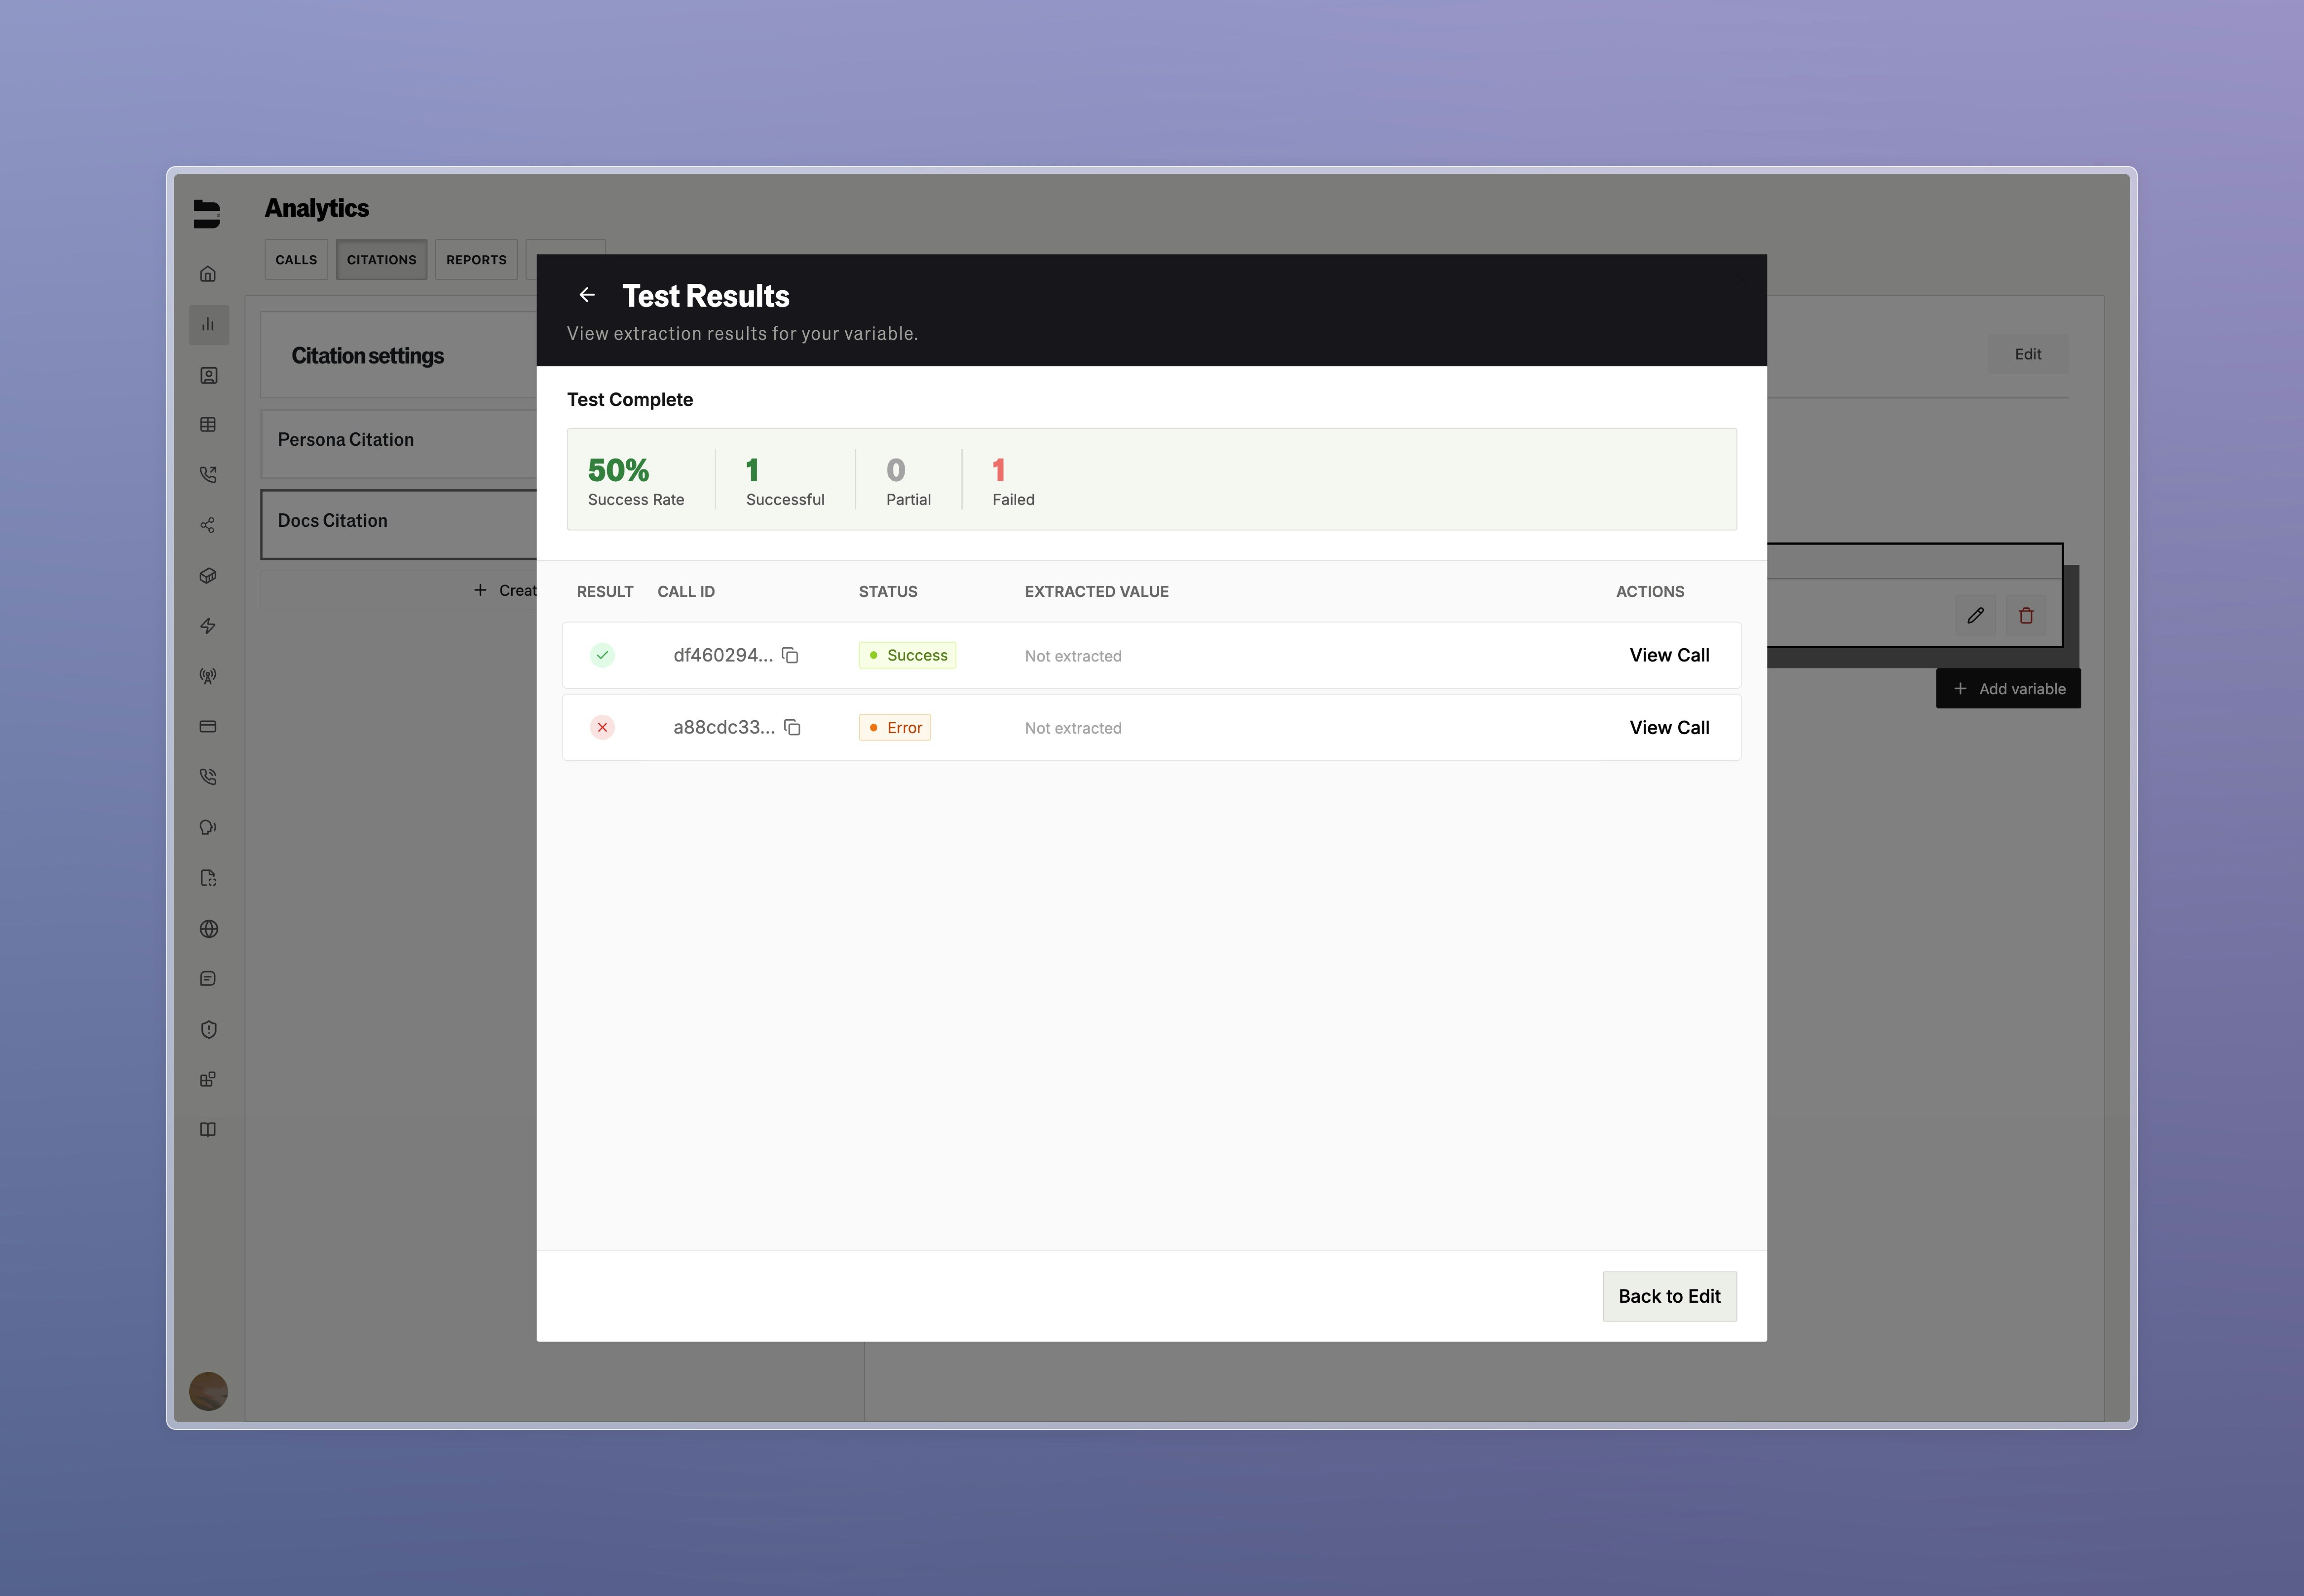This screenshot has height=1596, width=2304.
Task: Copy the a88cdc33 call ID
Action: coord(792,727)
